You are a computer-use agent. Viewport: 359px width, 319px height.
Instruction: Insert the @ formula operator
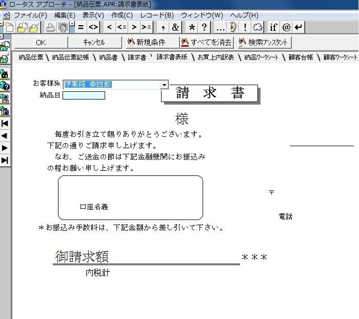coord(286,27)
